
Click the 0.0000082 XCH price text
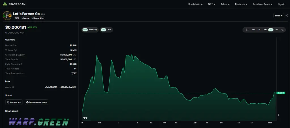tap(15, 33)
